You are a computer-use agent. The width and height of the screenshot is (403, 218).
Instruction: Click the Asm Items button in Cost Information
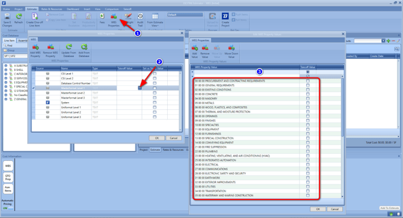[x=8, y=189]
